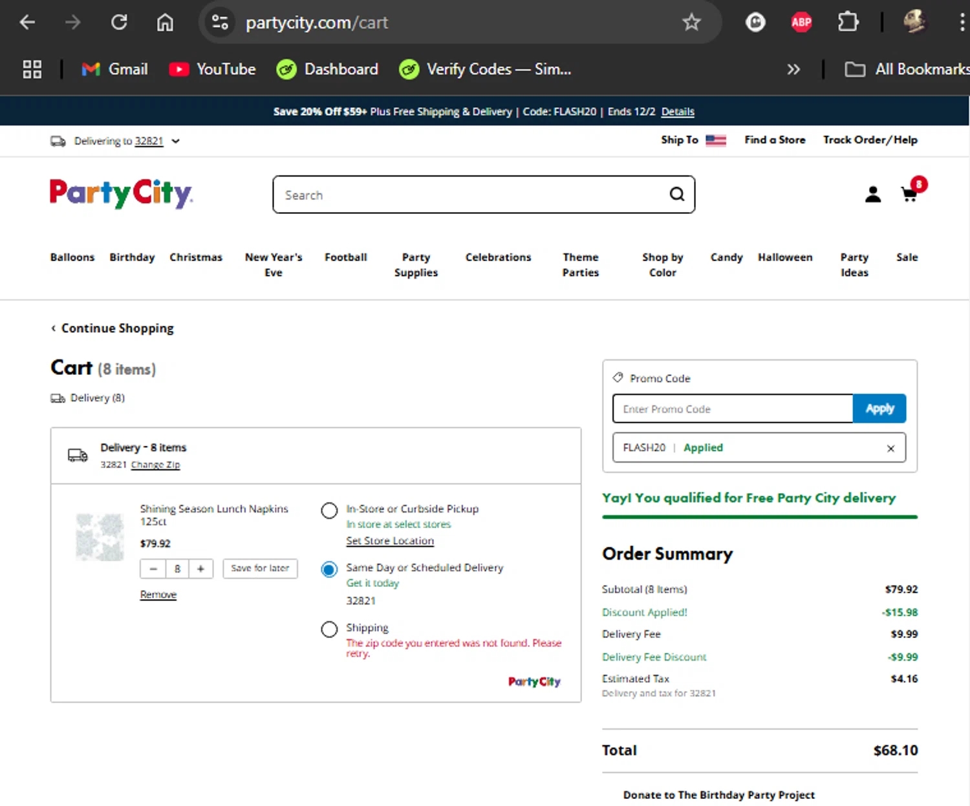
Task: Click the Enter Promo Code field
Action: click(x=732, y=409)
